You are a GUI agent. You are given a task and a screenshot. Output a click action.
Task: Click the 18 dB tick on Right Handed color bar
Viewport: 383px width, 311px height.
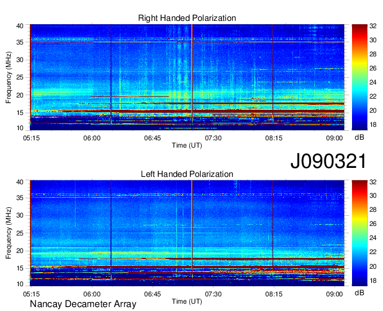pyautogui.click(x=373, y=125)
